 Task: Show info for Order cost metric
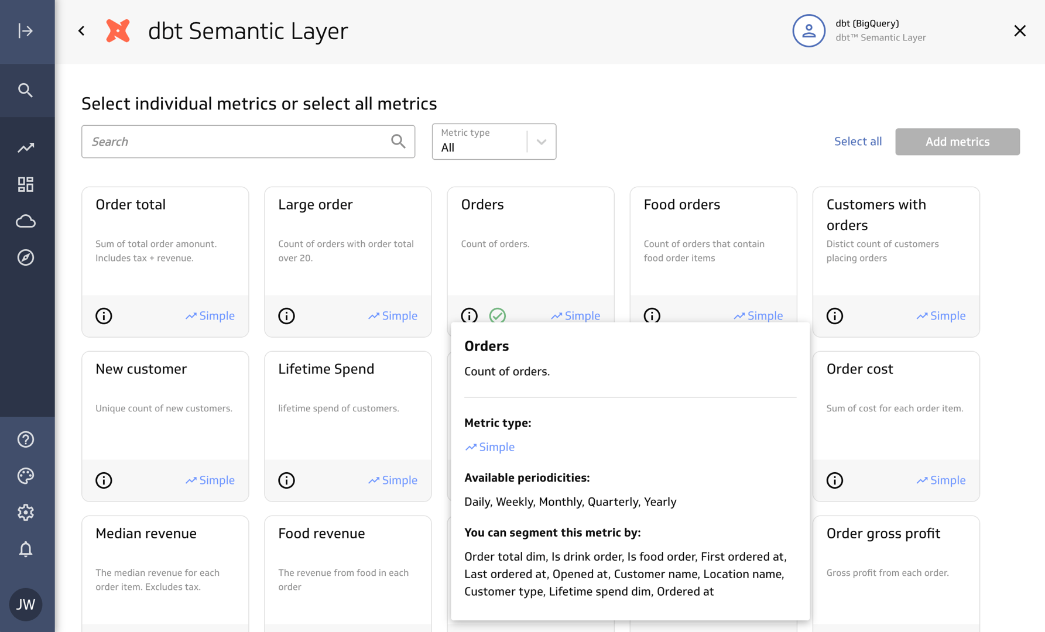click(x=834, y=480)
